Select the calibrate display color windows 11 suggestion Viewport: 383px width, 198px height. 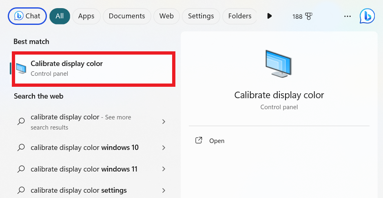pos(92,169)
